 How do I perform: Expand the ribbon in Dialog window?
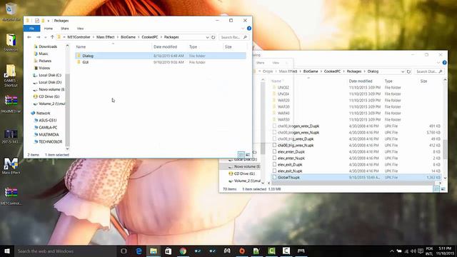click(438, 63)
